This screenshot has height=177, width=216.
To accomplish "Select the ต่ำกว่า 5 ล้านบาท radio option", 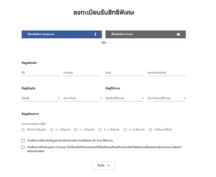I will pyautogui.click(x=23, y=130).
